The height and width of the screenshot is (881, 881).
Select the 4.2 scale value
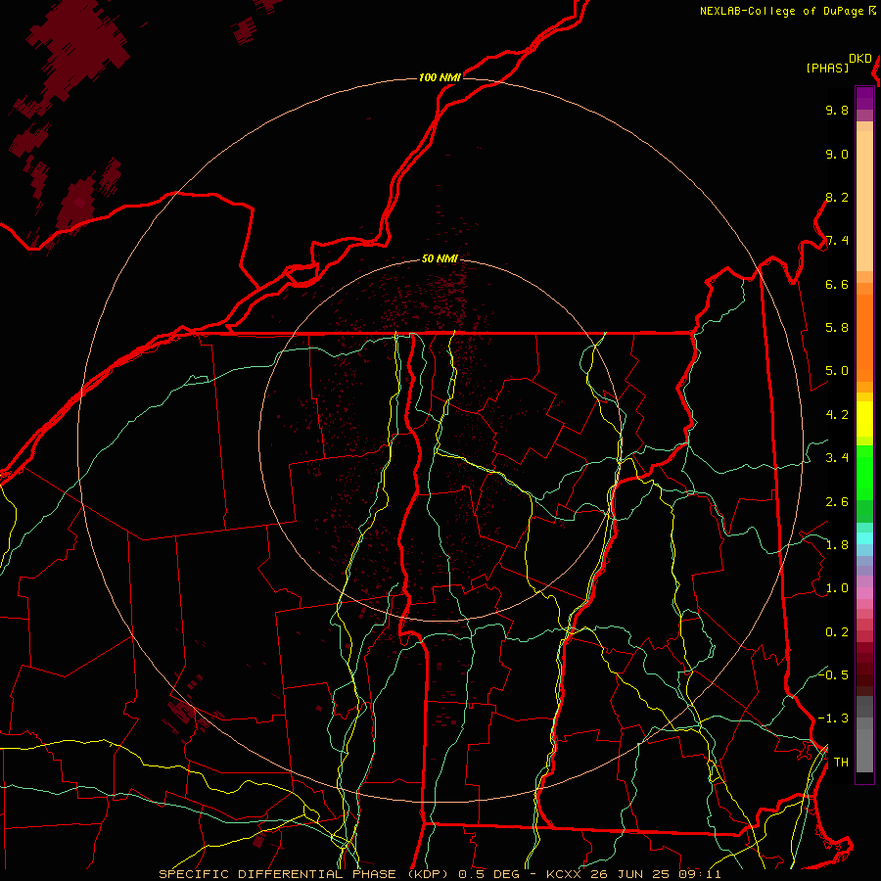(x=837, y=415)
